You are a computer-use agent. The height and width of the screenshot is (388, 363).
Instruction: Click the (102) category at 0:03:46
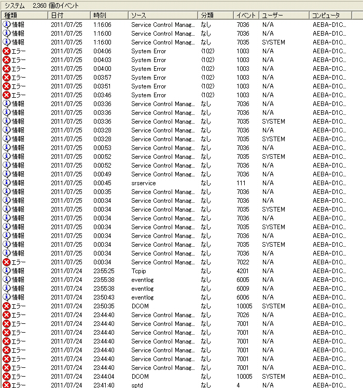(207, 95)
